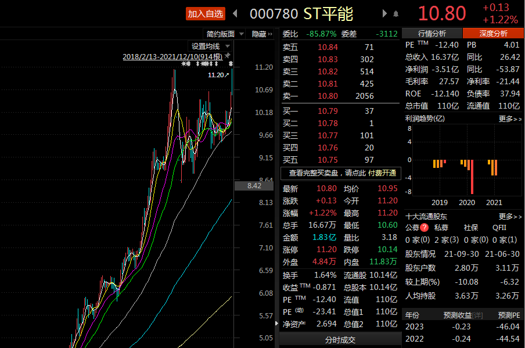Select the QFII holder category

(x=499, y=227)
